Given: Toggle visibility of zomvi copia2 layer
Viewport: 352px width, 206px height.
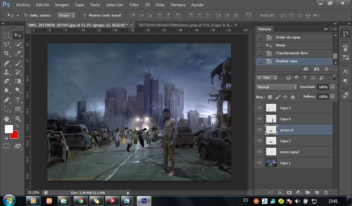Looking at the screenshot, I should [259, 152].
